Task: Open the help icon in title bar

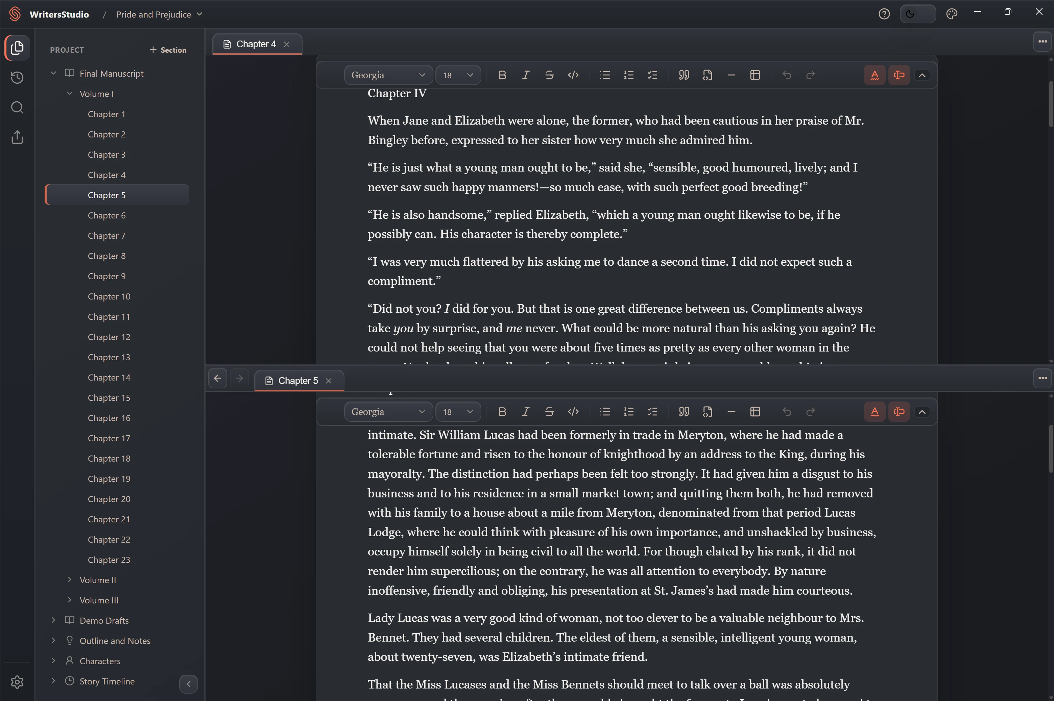Action: pos(884,14)
